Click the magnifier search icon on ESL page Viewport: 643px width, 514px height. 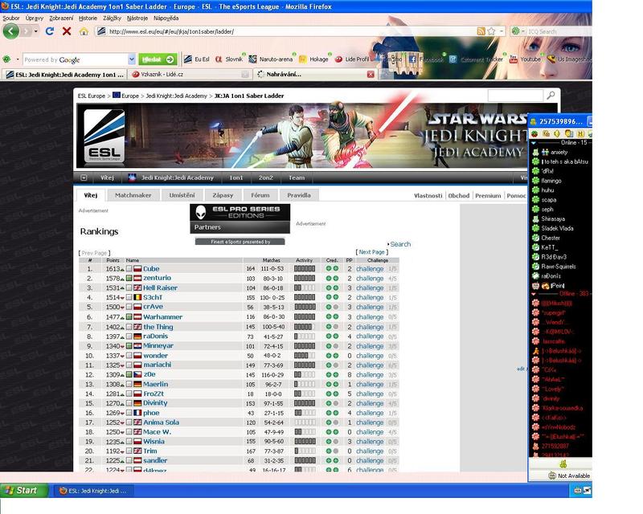coord(551,96)
